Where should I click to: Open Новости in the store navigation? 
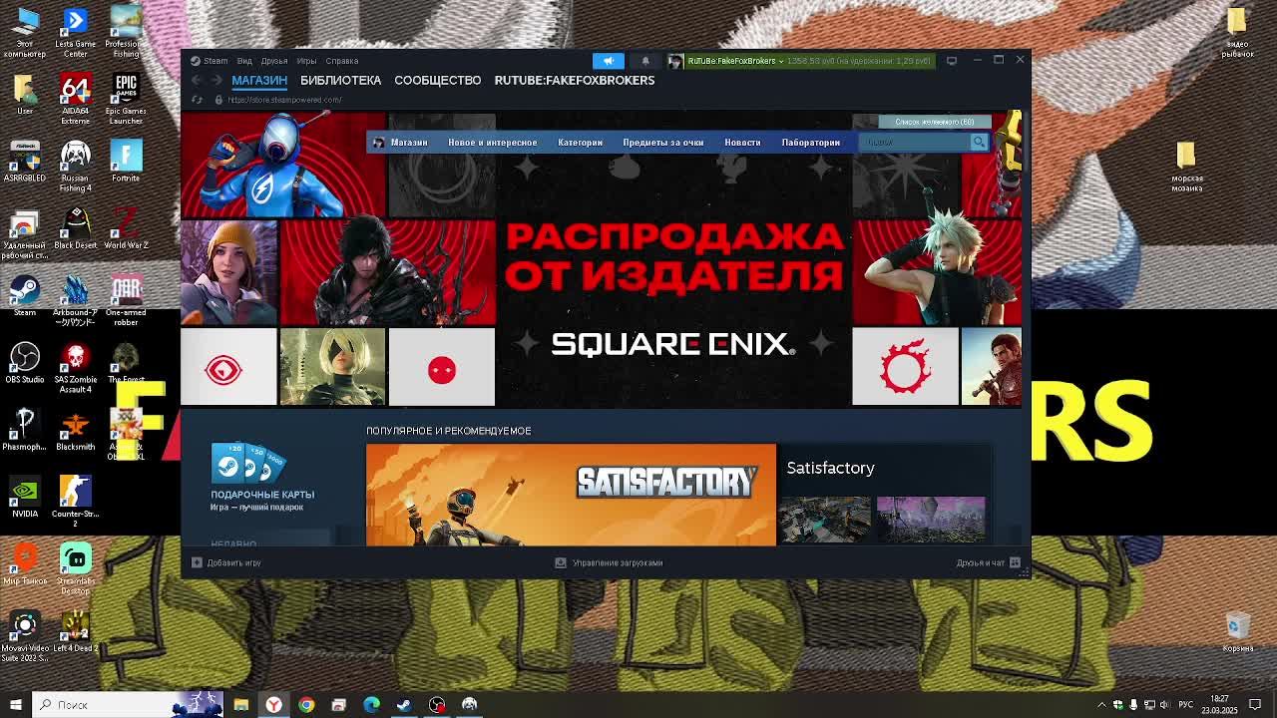coord(742,143)
